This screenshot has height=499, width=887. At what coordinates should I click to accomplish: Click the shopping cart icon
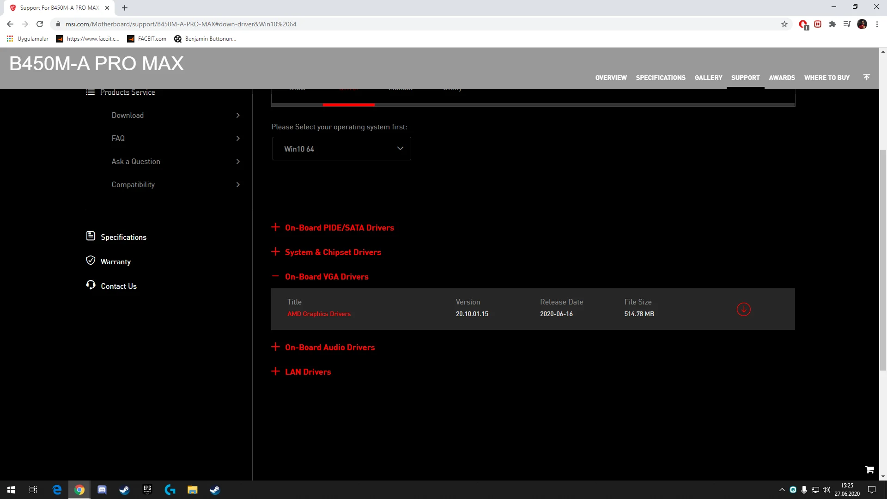point(869,469)
